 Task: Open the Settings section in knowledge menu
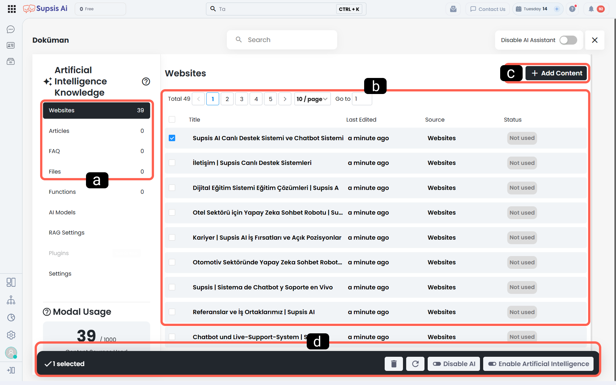[97, 274]
